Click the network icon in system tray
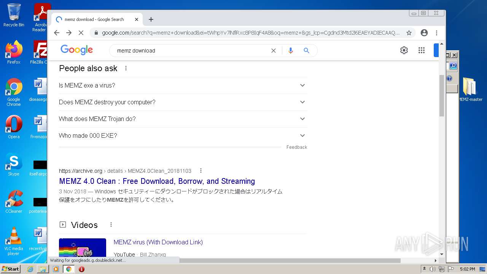Screen dimensions: 487x274 (x=441, y=269)
